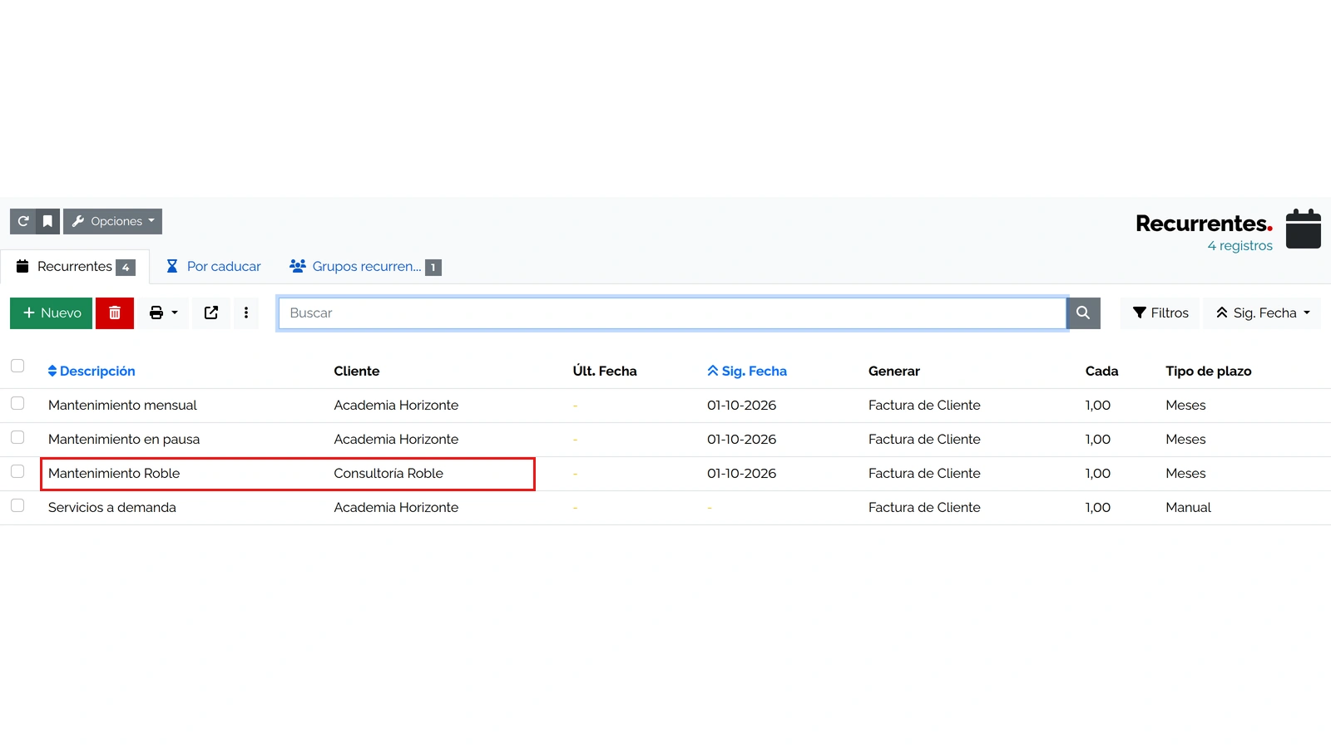Click the red trash delete button
The height and width of the screenshot is (748, 1331).
115,313
